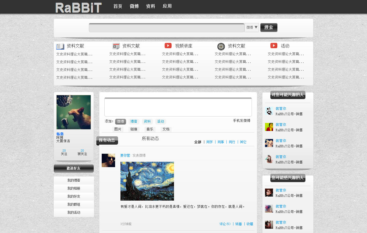Click the 手机发微博 link
Image resolution: width=367 pixels, height=233 pixels.
(241, 121)
